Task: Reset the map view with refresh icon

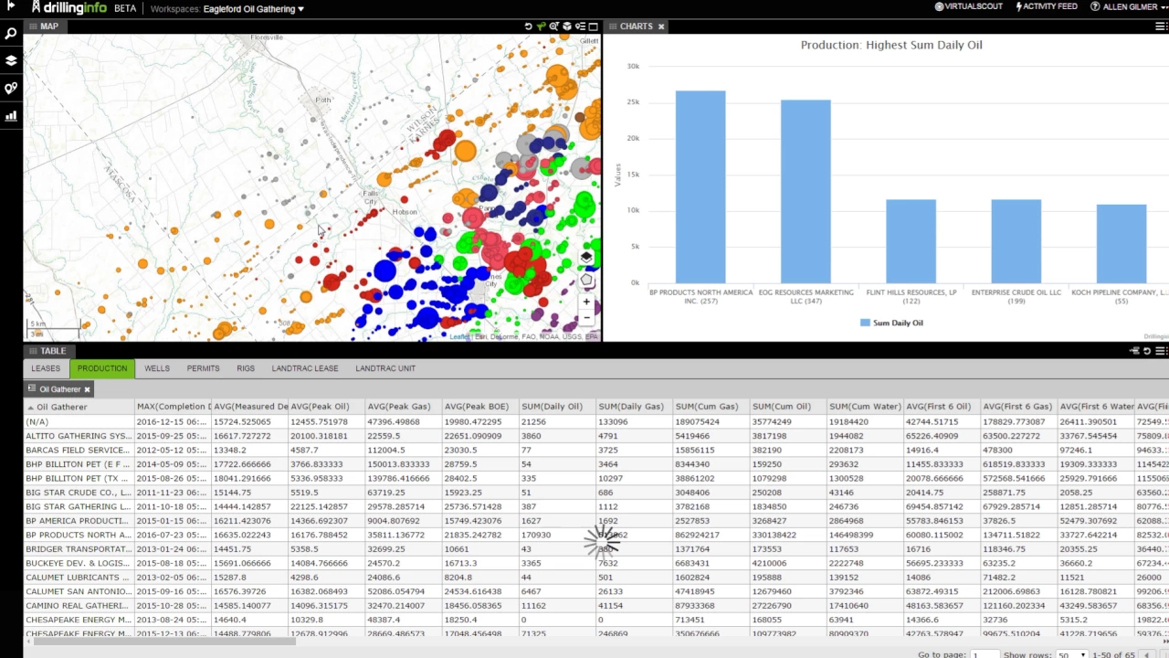Action: click(528, 27)
